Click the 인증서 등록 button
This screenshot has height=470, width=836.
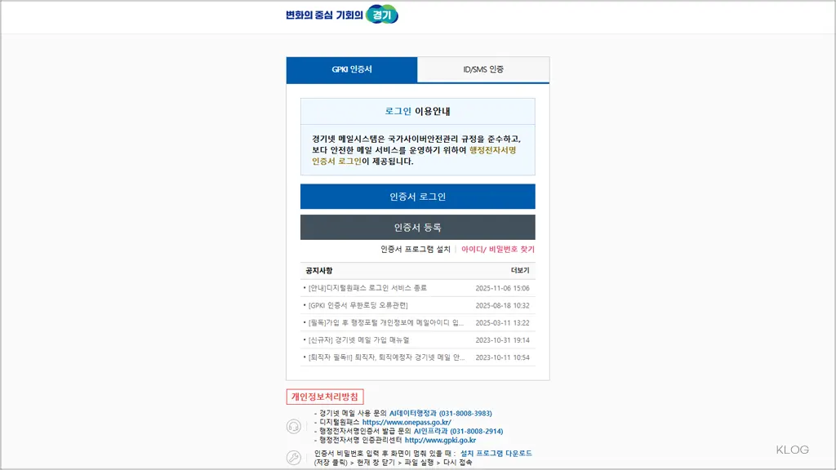tap(419, 226)
